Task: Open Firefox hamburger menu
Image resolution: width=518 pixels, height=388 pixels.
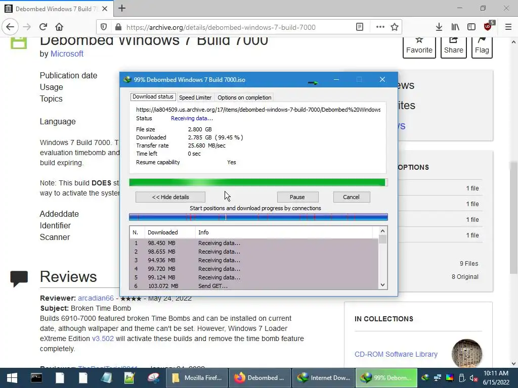Action: coord(508,27)
